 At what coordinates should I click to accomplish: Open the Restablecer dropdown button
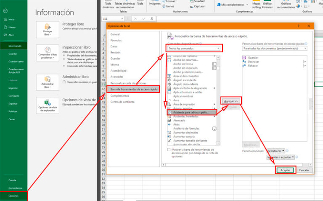(276, 151)
